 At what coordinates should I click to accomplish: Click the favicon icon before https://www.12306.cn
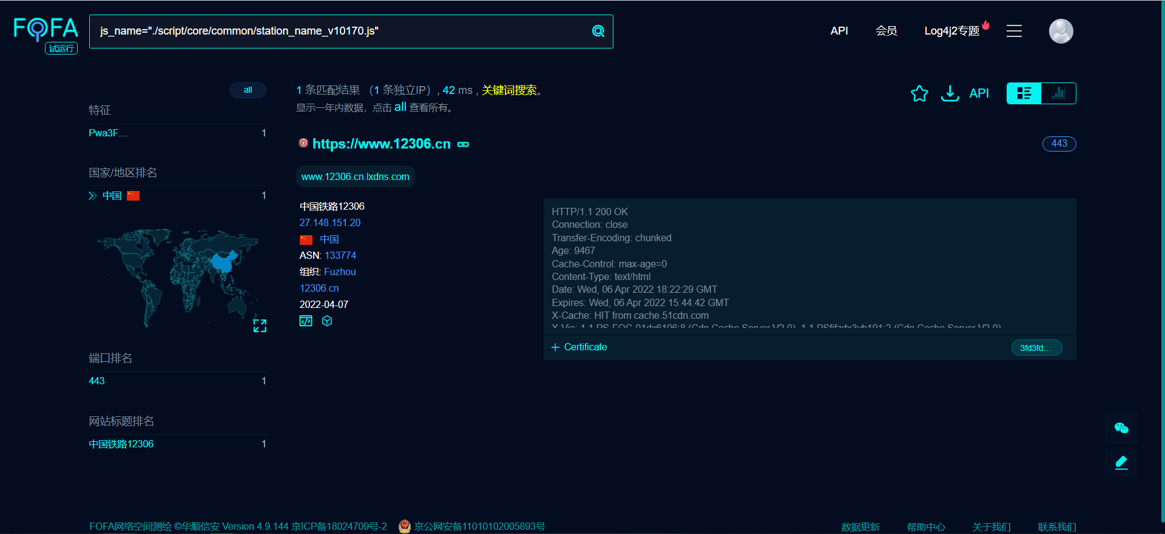[303, 143]
